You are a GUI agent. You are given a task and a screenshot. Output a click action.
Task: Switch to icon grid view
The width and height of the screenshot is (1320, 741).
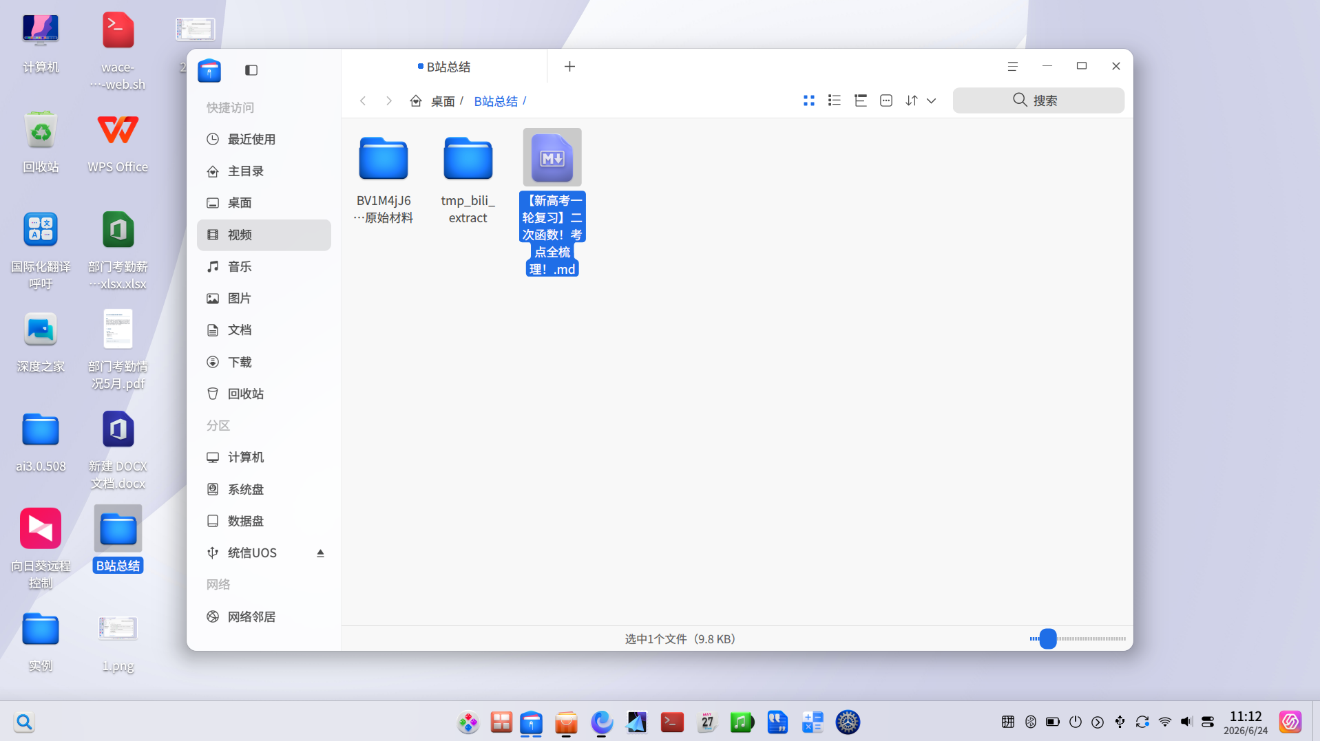coord(809,100)
